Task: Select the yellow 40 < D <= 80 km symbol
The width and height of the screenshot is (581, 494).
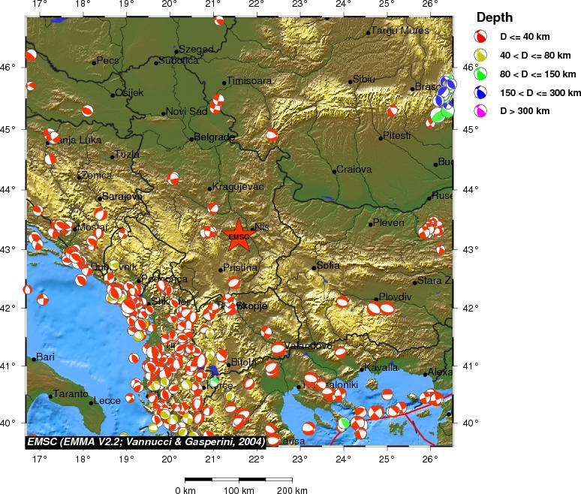Action: 480,55
